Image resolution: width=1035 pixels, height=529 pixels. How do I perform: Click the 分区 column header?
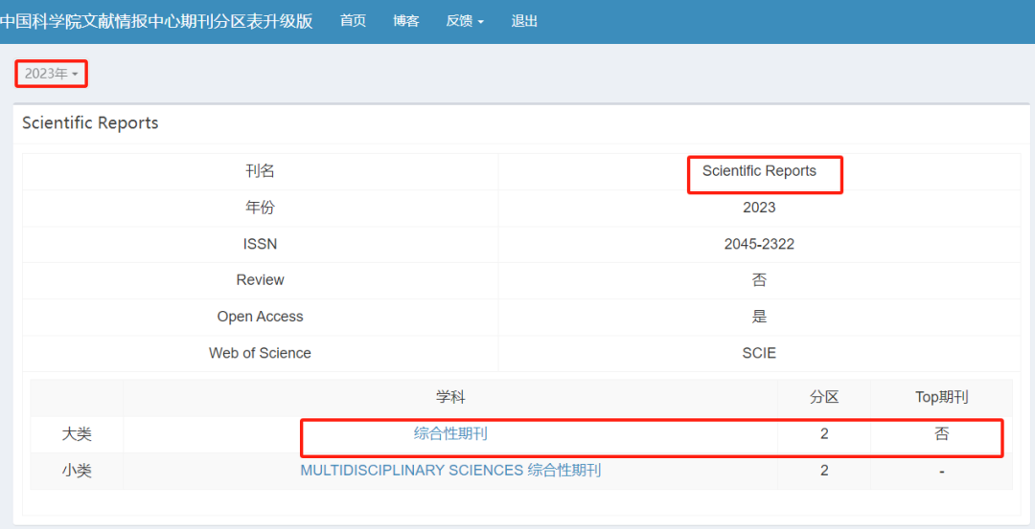point(824,397)
